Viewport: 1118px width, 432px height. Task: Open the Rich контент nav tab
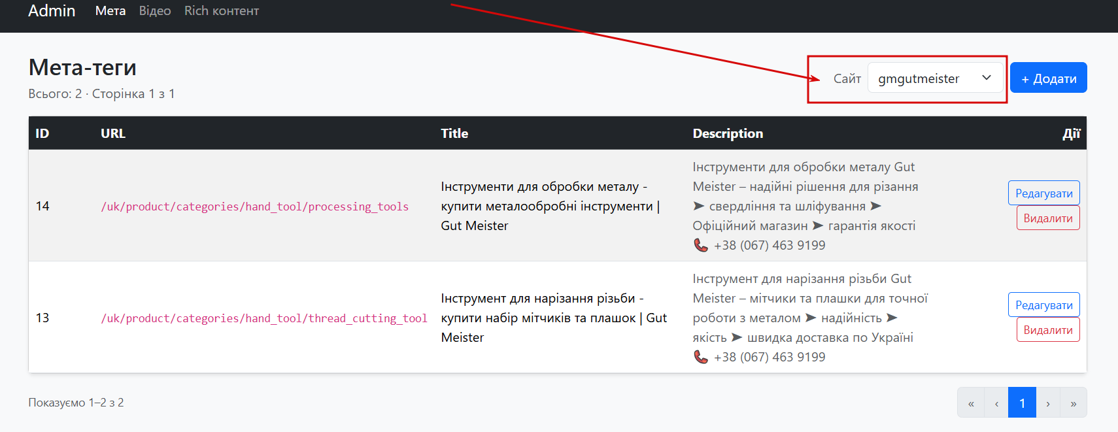tap(222, 11)
